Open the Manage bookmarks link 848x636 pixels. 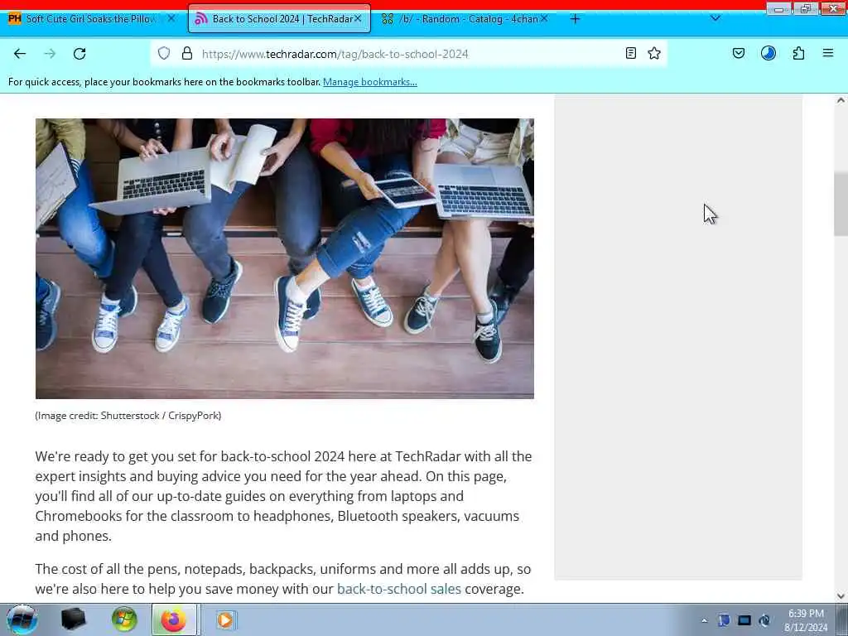pyautogui.click(x=370, y=82)
